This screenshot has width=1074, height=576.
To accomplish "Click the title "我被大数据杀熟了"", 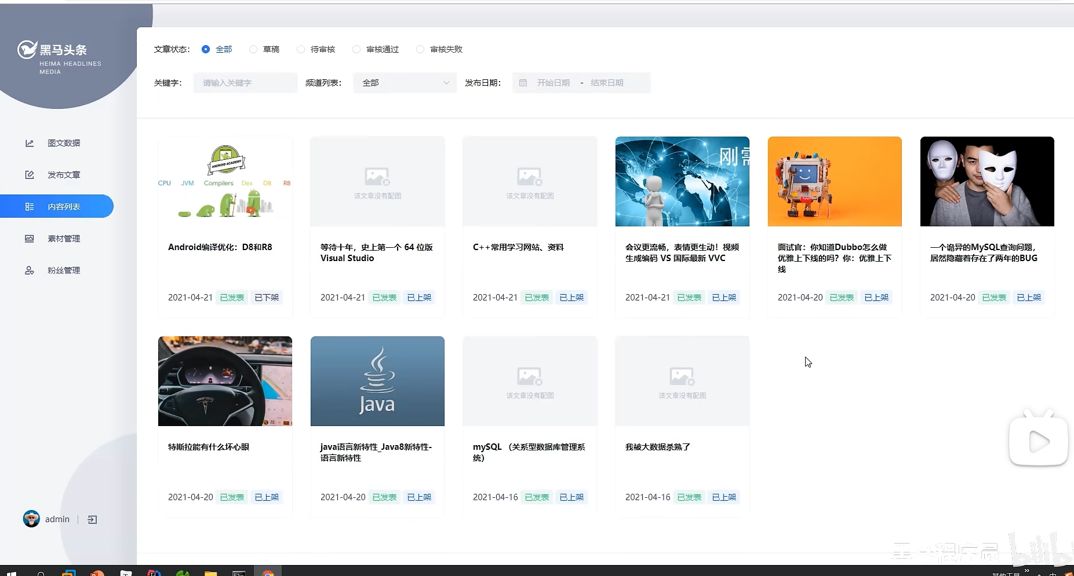I will pos(658,447).
